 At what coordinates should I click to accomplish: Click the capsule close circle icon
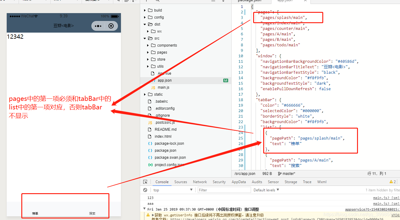point(111,26)
